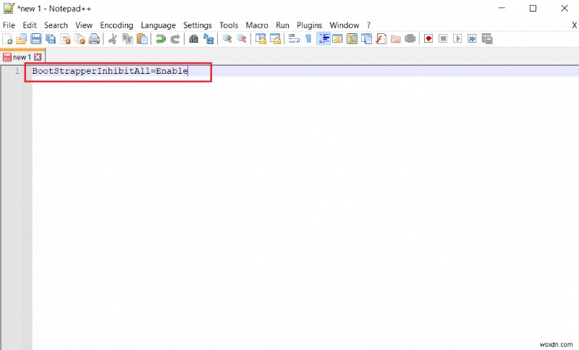Start macro recording with red dot

click(428, 39)
